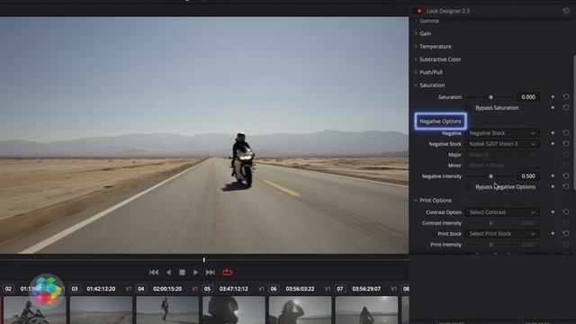Click the disabled Print Intensity slider
The image size is (576, 324).
click(490, 244)
